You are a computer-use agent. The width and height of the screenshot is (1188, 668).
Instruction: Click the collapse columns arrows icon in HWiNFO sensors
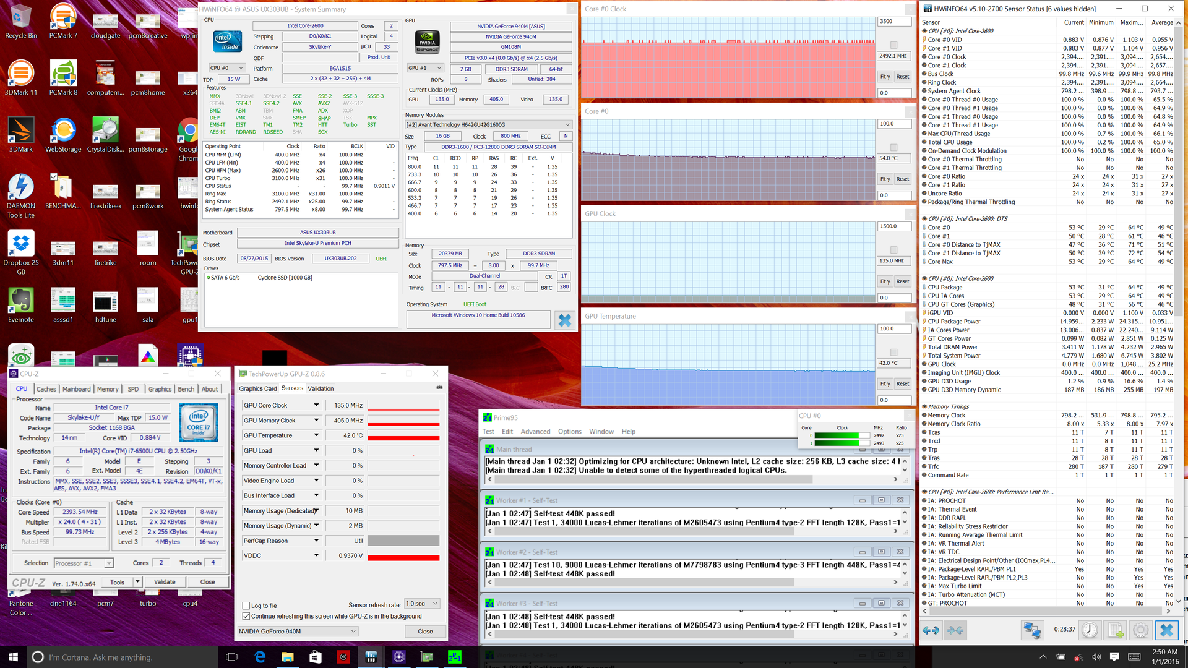coord(955,630)
